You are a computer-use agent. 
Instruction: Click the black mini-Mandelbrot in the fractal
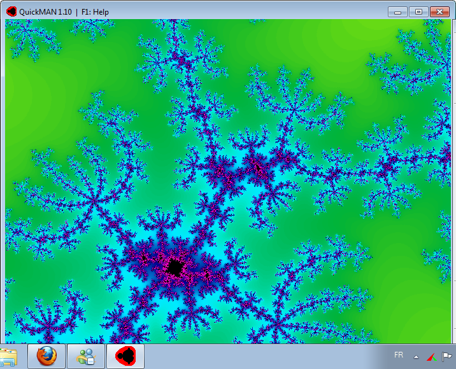(173, 267)
